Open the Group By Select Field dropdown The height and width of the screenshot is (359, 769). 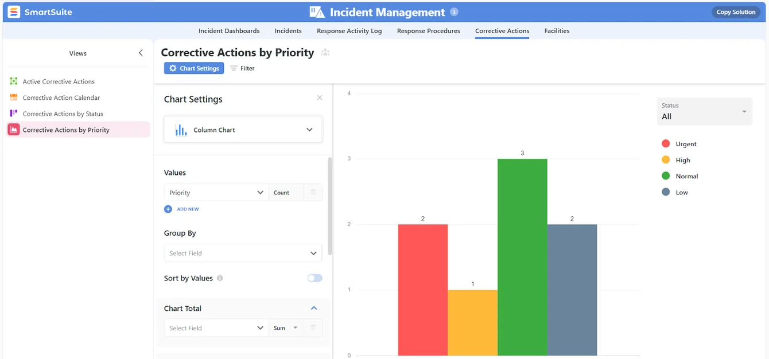click(x=243, y=253)
